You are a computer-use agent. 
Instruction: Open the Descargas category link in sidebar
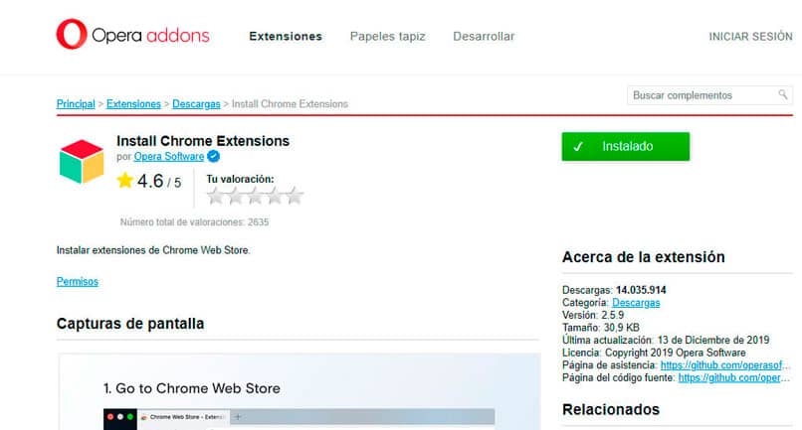pyautogui.click(x=636, y=303)
